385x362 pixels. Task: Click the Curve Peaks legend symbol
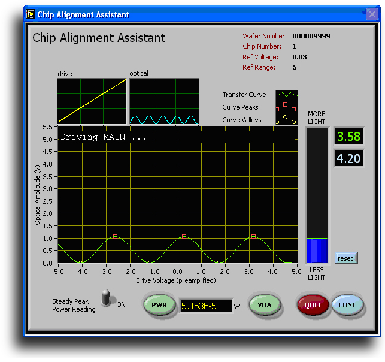pyautogui.click(x=286, y=107)
